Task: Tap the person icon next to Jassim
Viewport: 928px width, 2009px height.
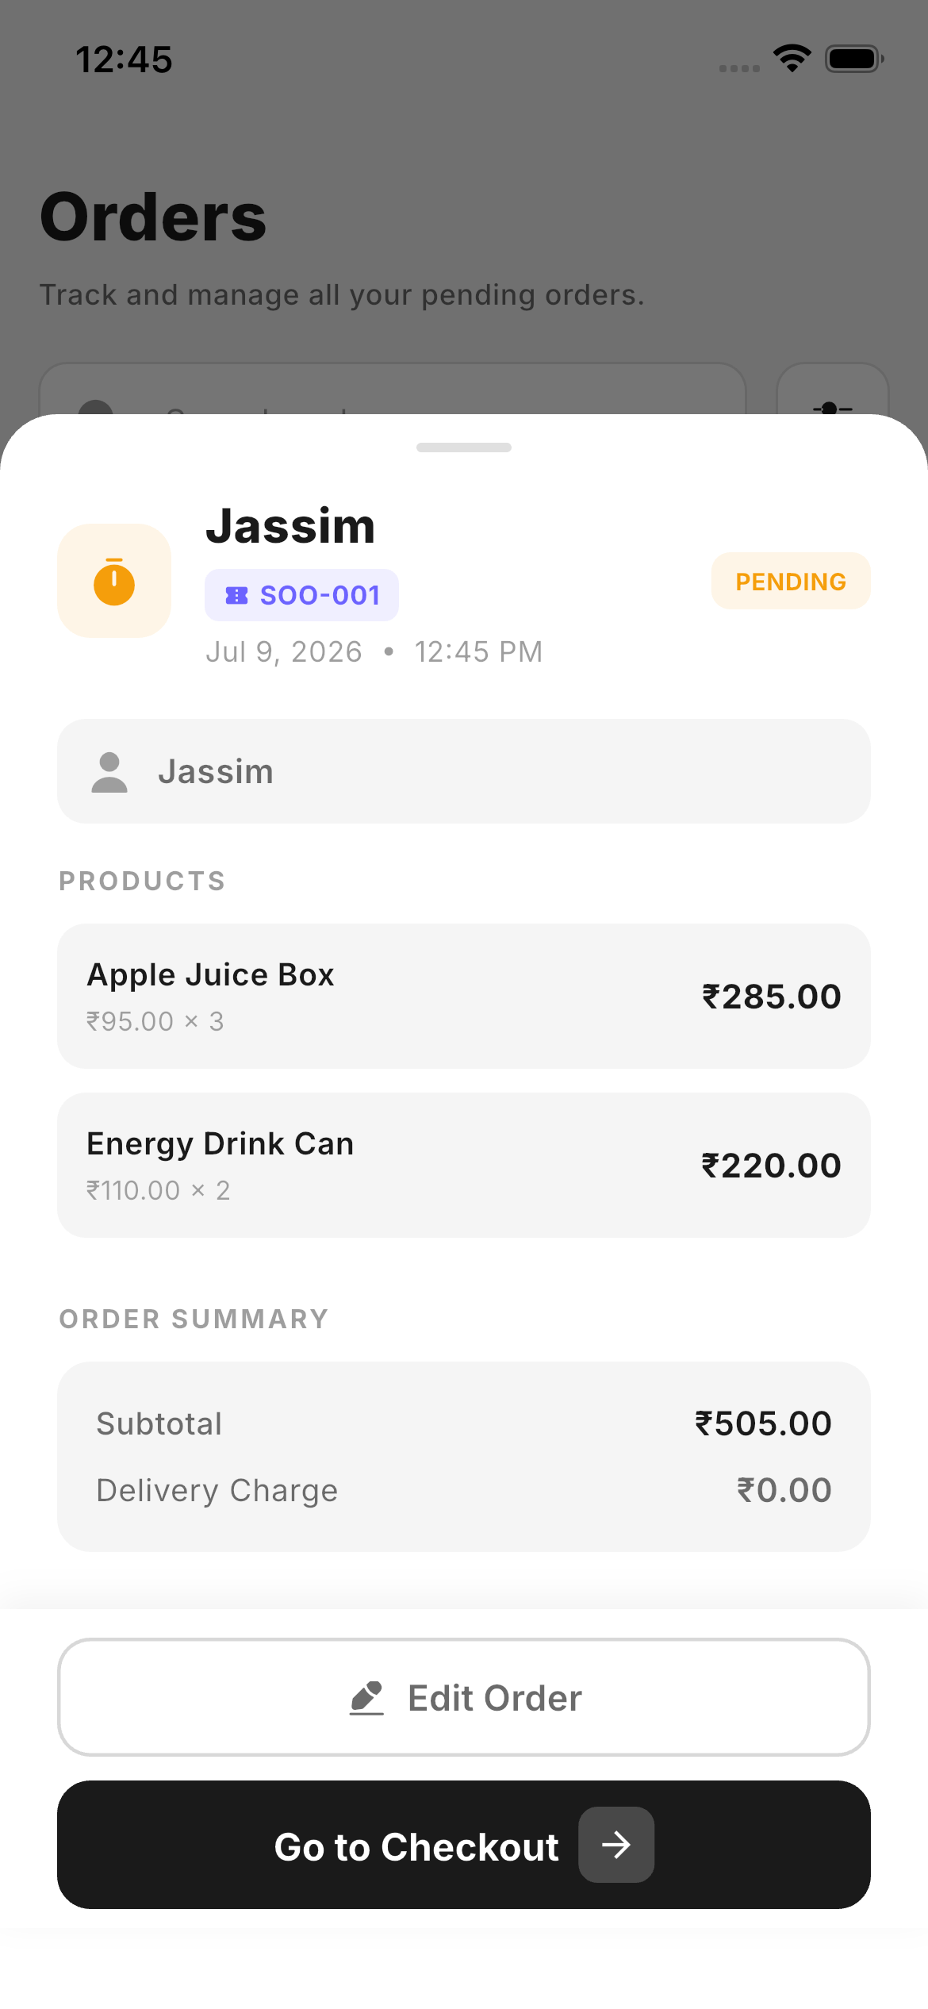Action: click(x=109, y=772)
